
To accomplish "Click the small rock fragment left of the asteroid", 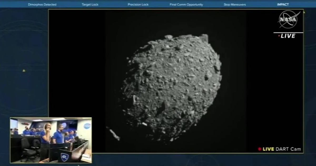I will (x=113, y=134).
